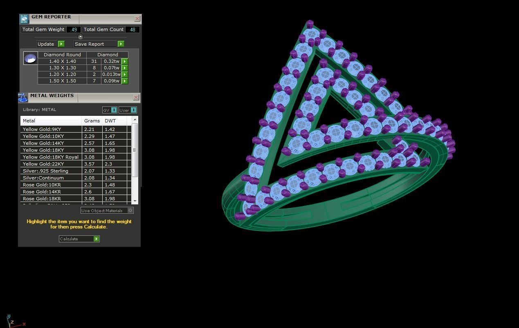
Task: Toggle the User library switch
Action: click(133, 110)
